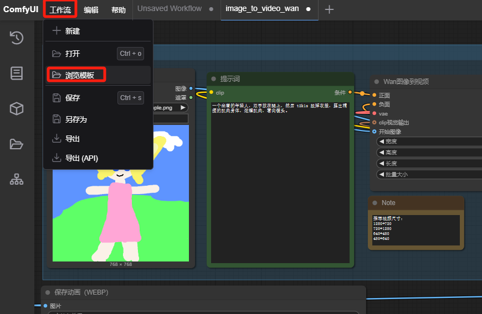This screenshot has height=314, width=482.
Task: Click the 开始图像 input socket
Action: click(374, 132)
